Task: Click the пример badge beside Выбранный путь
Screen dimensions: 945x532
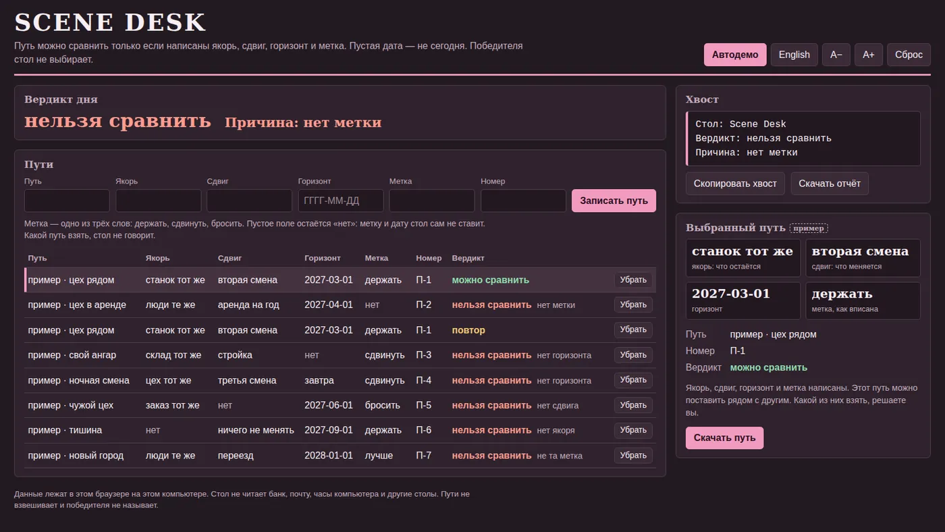Action: [x=809, y=228]
